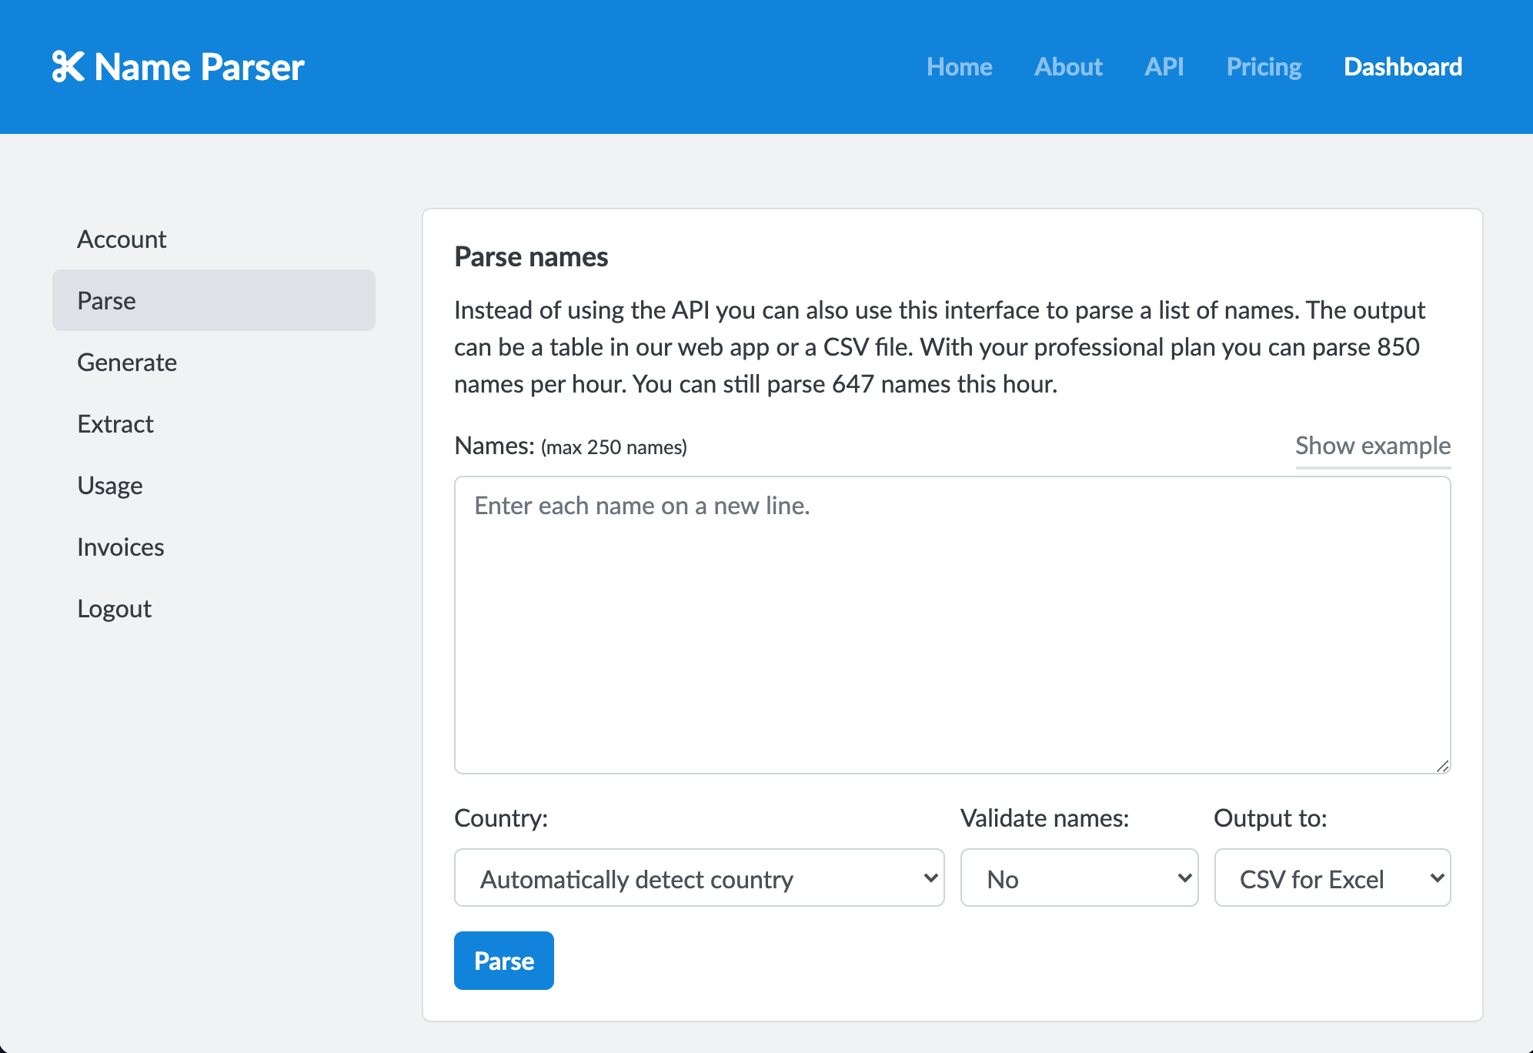
Task: Open the Usage section
Action: click(x=109, y=485)
